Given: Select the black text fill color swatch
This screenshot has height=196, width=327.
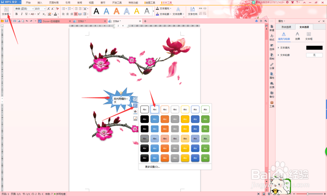Looking at the screenshot, I should (314, 48).
